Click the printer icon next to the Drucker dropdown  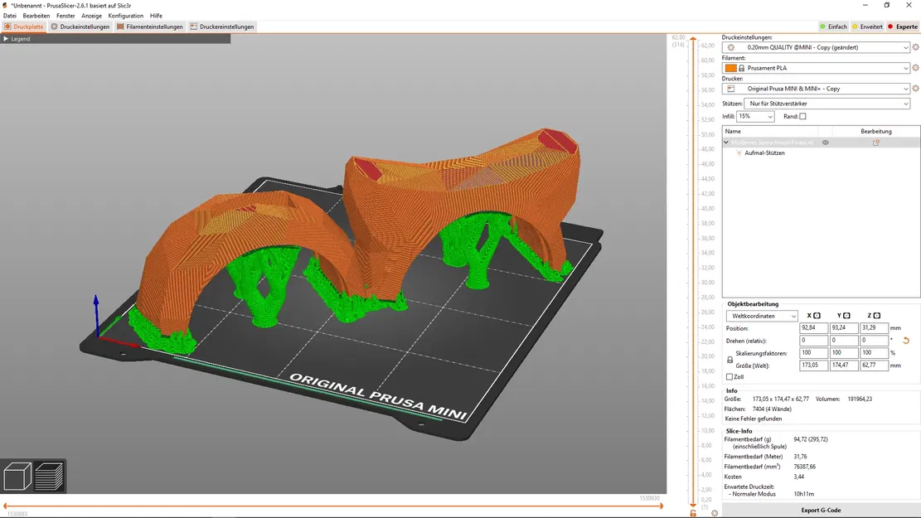pos(730,89)
